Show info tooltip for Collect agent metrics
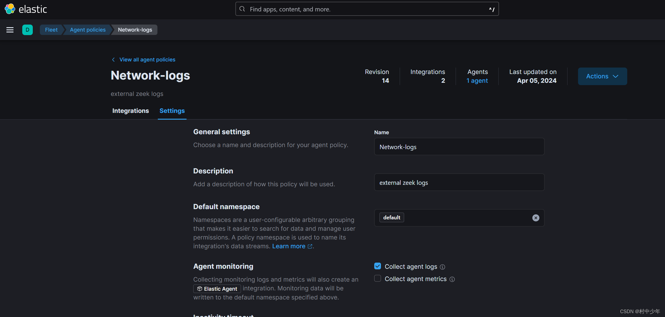The width and height of the screenshot is (665, 317). point(452,279)
